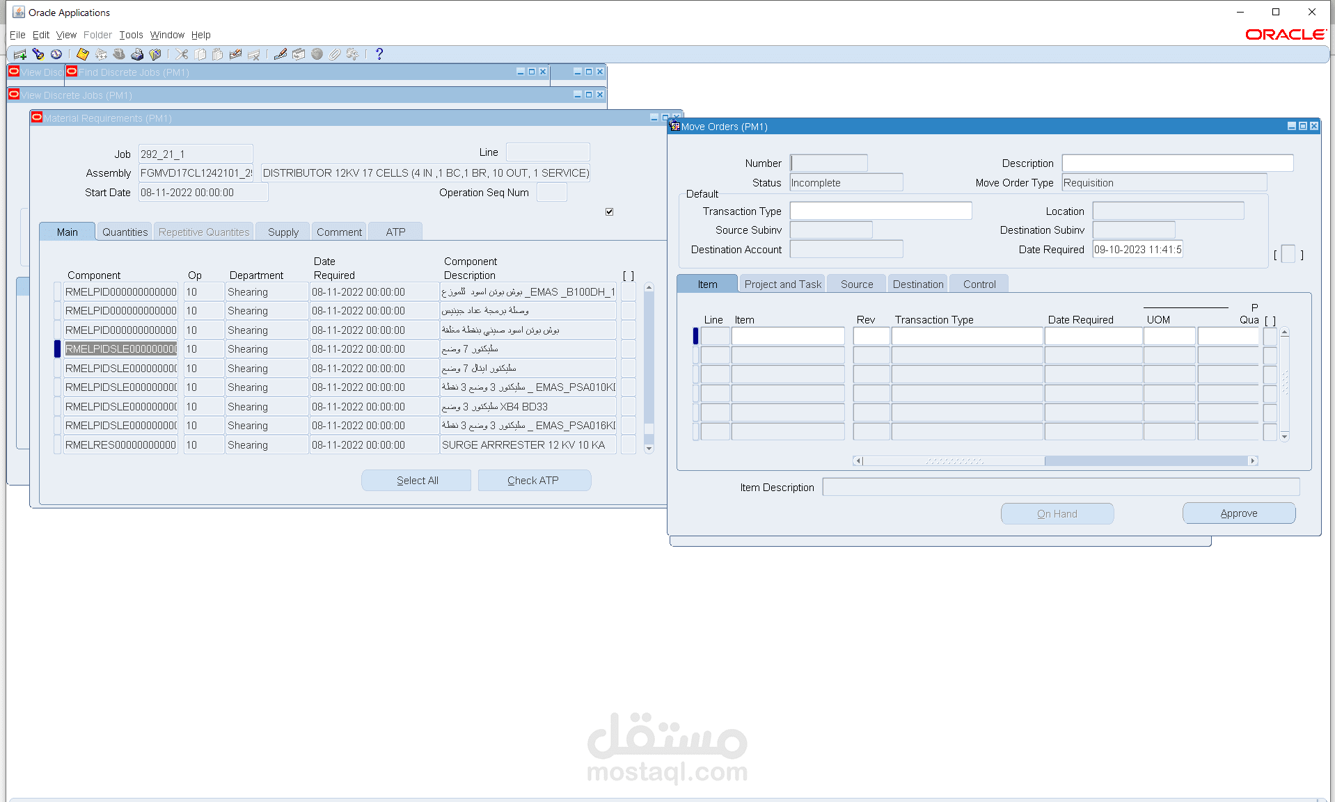Click the Folder Tools toolbar icon
This screenshot has height=802, width=1335.
[x=353, y=54]
